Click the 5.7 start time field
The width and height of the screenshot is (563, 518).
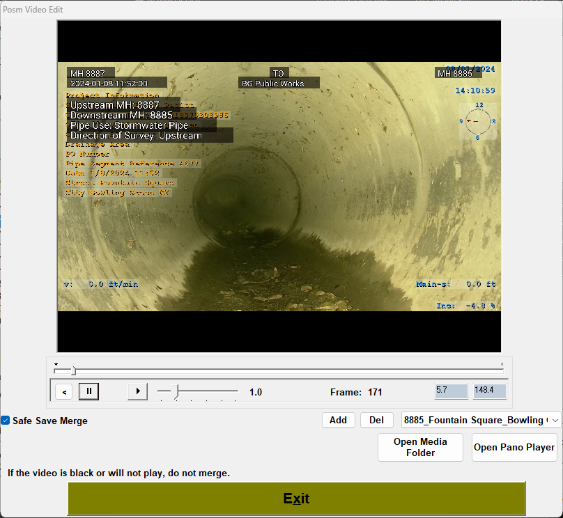pyautogui.click(x=452, y=391)
